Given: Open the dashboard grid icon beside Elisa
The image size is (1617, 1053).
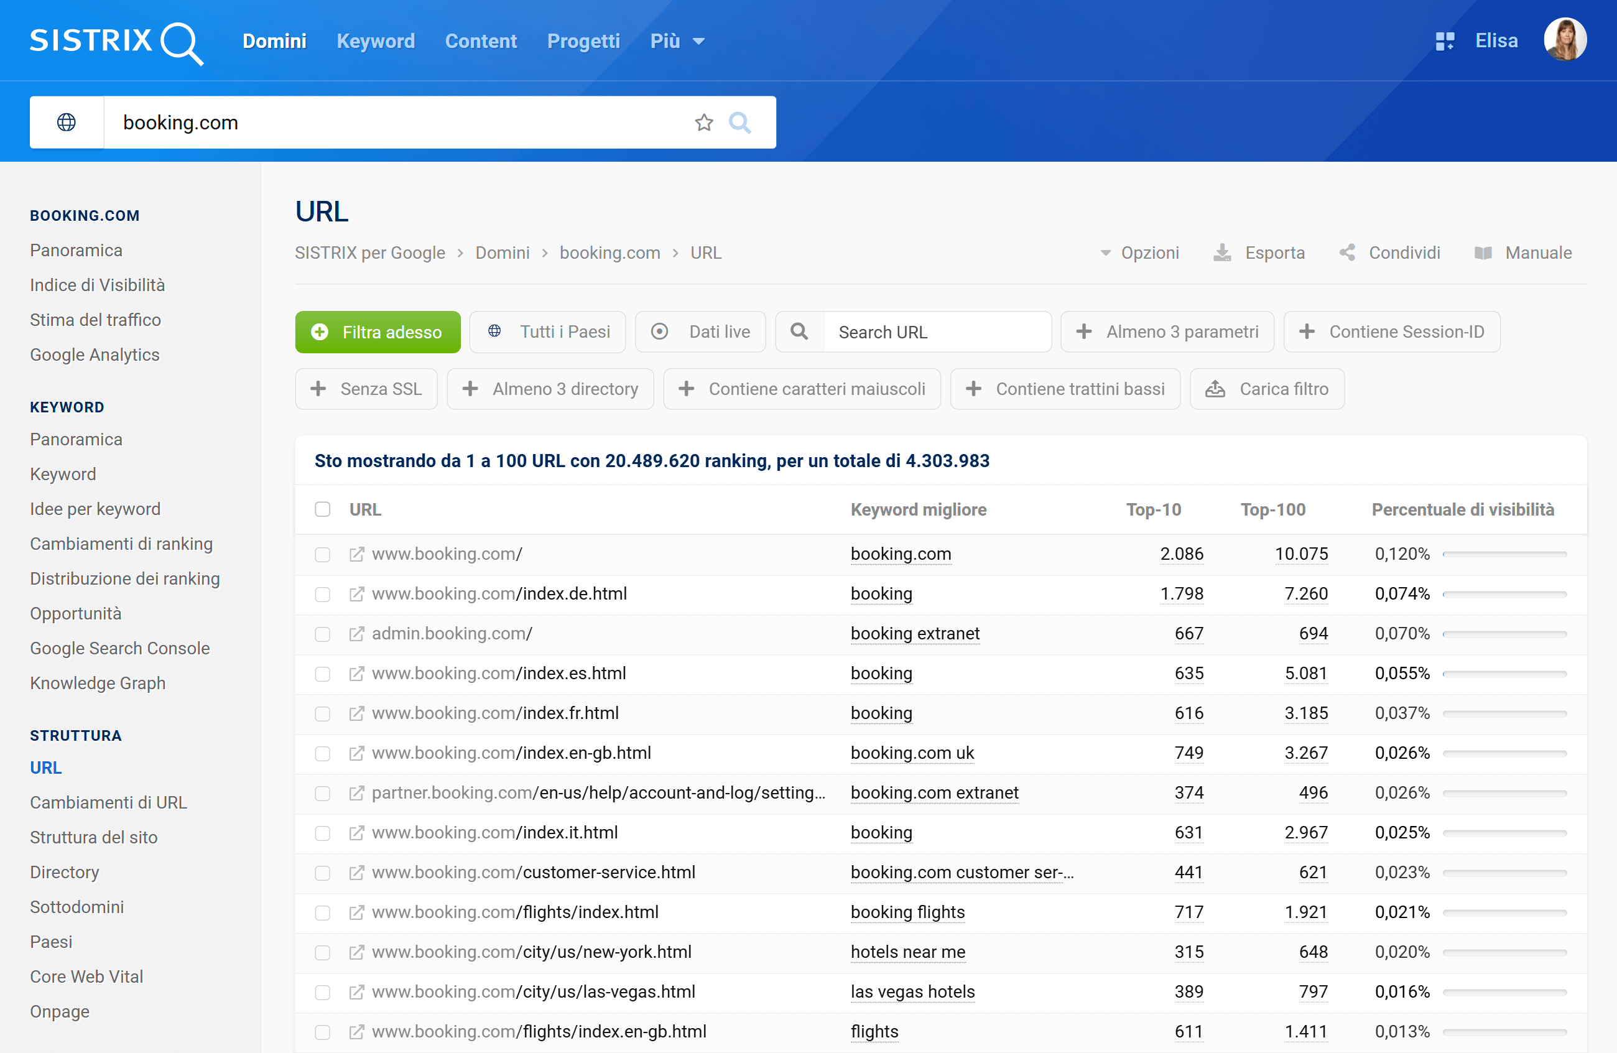Looking at the screenshot, I should pos(1445,42).
